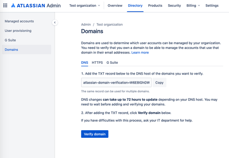Switch to the Security tab
229x158 pixels.
174,6
